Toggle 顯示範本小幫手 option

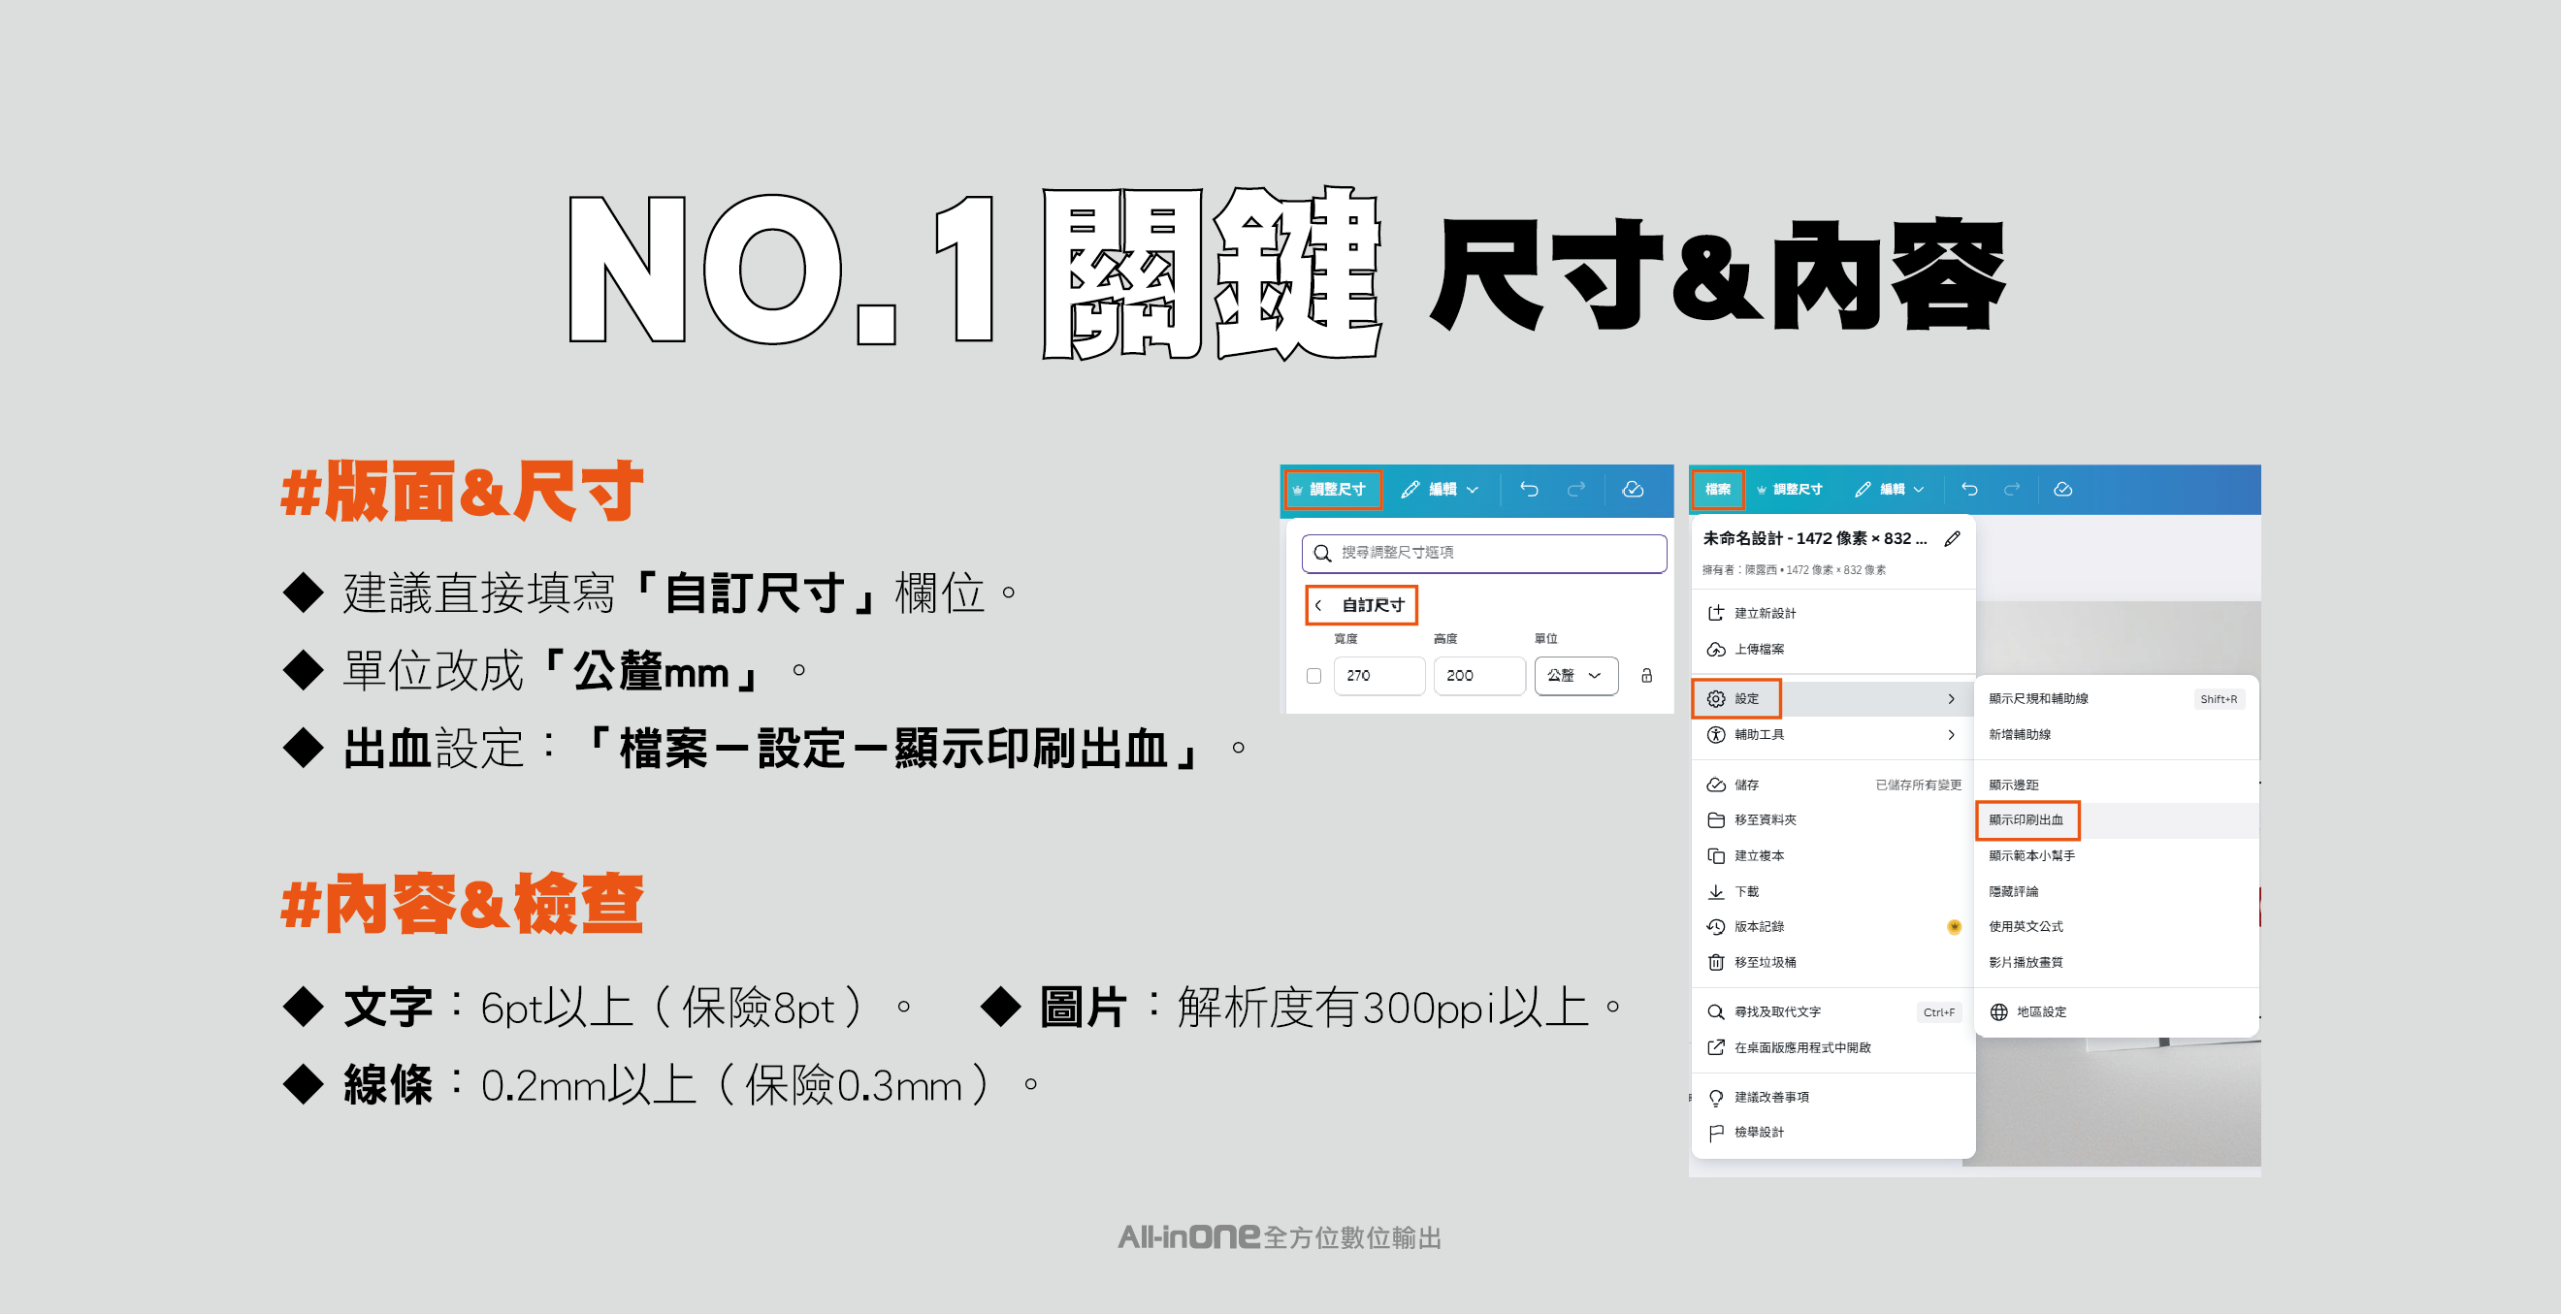click(x=2115, y=855)
